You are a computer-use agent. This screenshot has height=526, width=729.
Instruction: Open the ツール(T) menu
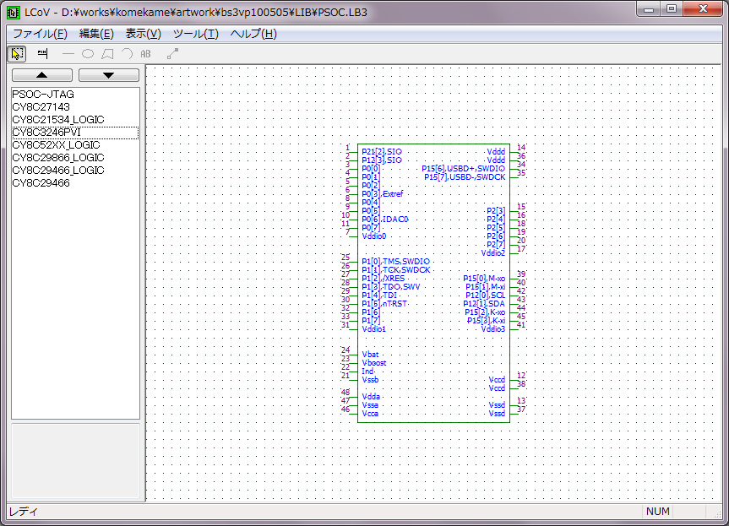click(x=196, y=34)
